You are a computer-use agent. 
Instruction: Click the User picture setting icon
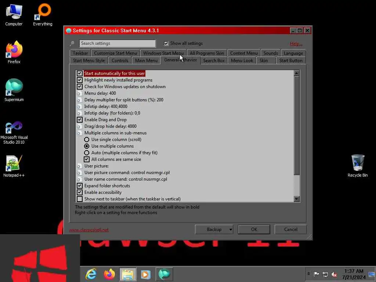tap(79, 166)
